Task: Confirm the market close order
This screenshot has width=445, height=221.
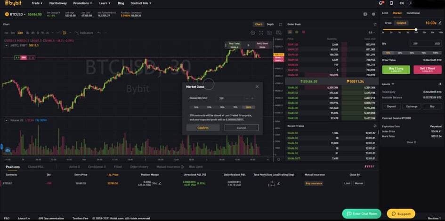Action: (x=203, y=128)
